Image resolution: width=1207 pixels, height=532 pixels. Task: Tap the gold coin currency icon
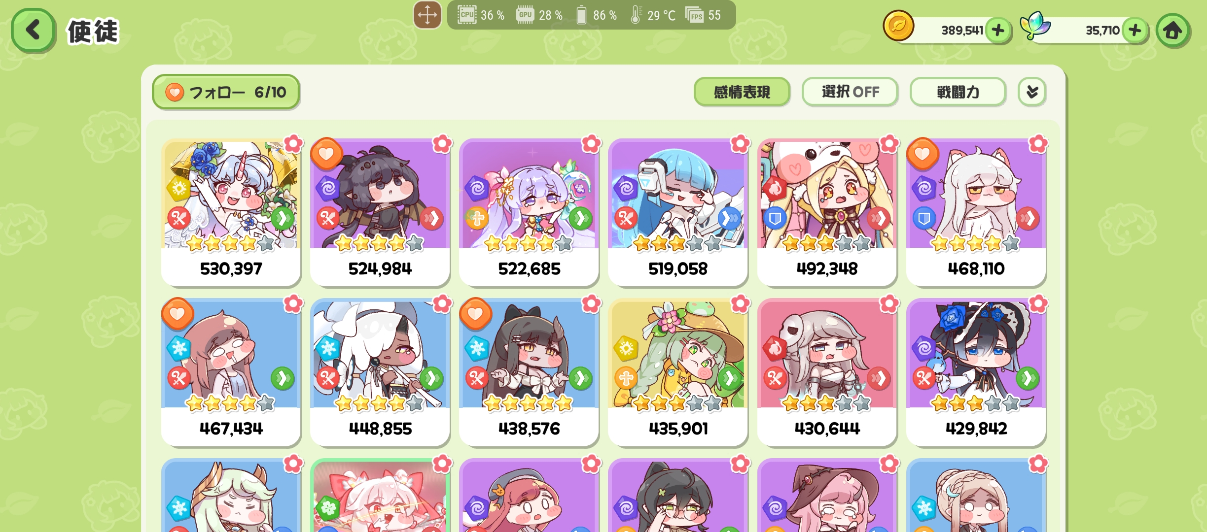[x=898, y=26]
